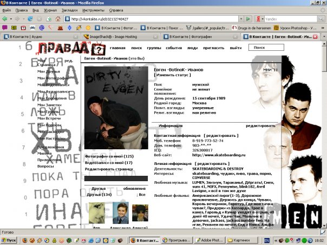Open the Yandex search engine dropdown

263,19
